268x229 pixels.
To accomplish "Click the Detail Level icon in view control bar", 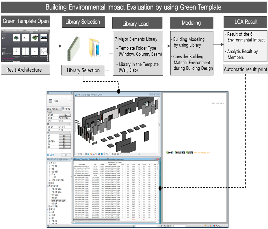I will [x=86, y=154].
